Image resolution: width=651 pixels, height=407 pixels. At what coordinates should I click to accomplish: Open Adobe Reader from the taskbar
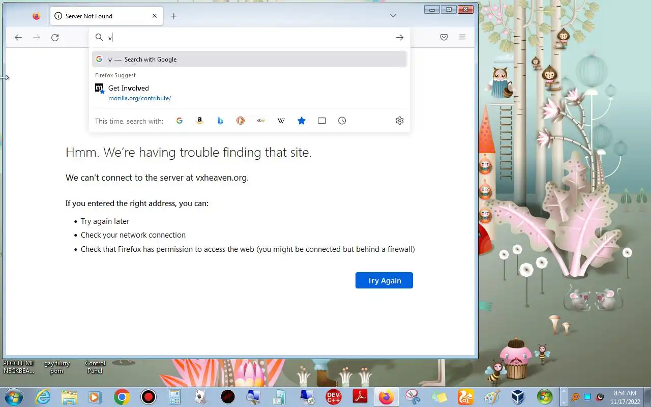point(360,397)
